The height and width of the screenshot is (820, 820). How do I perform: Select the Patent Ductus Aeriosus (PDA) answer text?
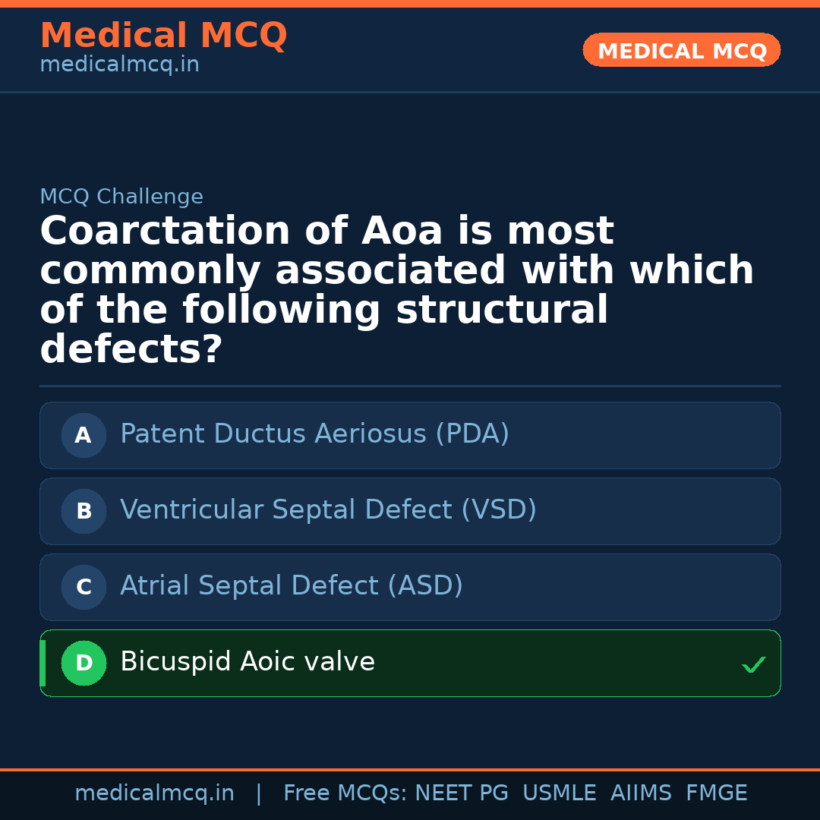314,434
